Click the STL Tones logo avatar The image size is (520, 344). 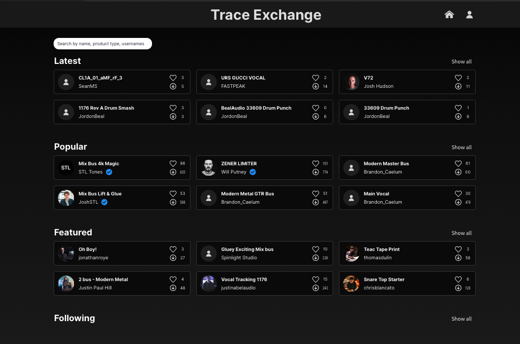pyautogui.click(x=66, y=168)
